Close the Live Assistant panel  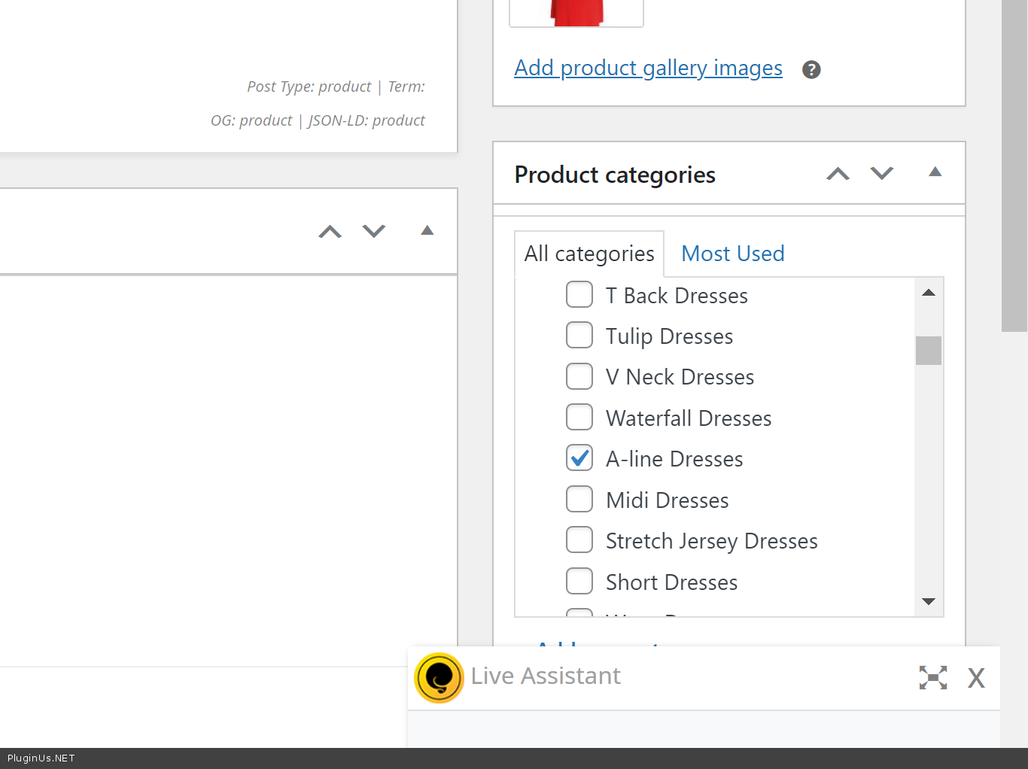coord(976,678)
